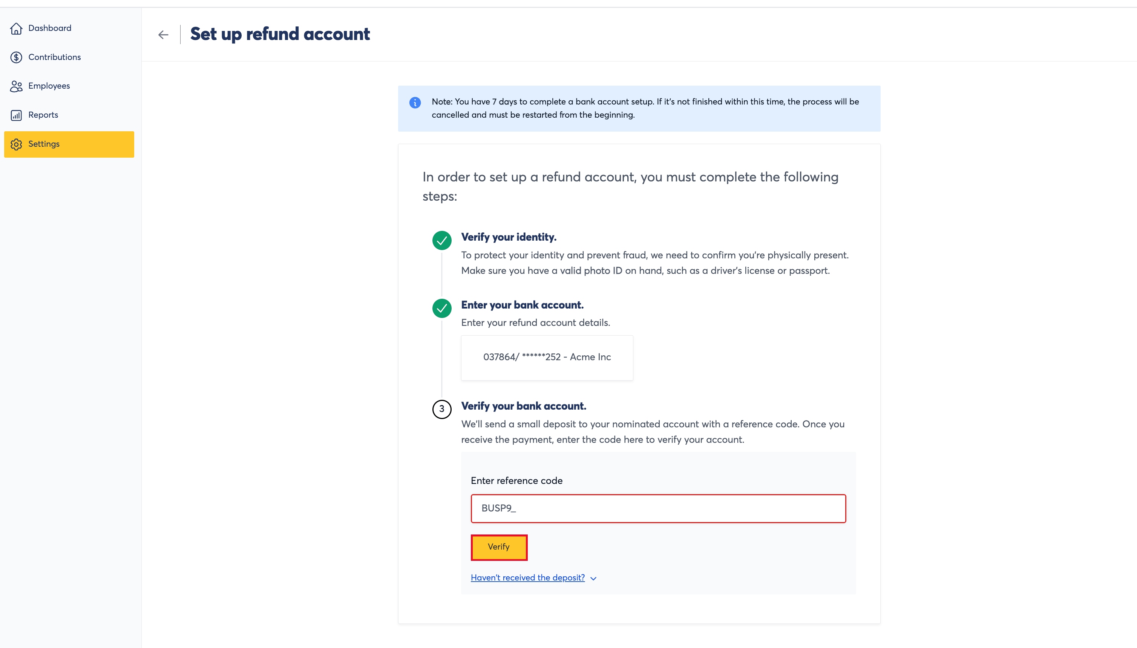Click the Settings gear icon

[16, 144]
